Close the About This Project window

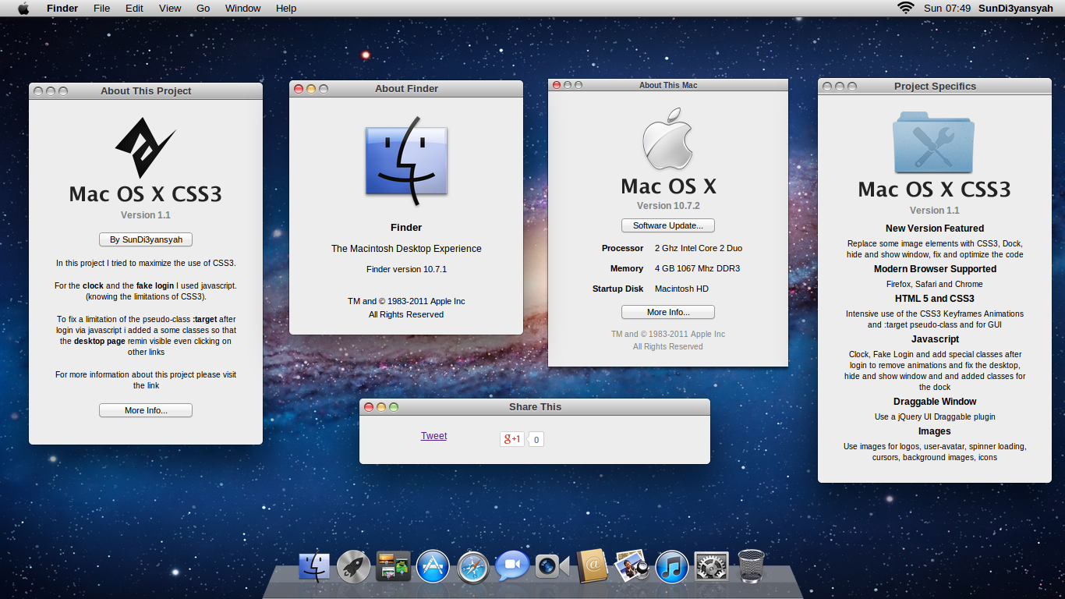tap(38, 91)
